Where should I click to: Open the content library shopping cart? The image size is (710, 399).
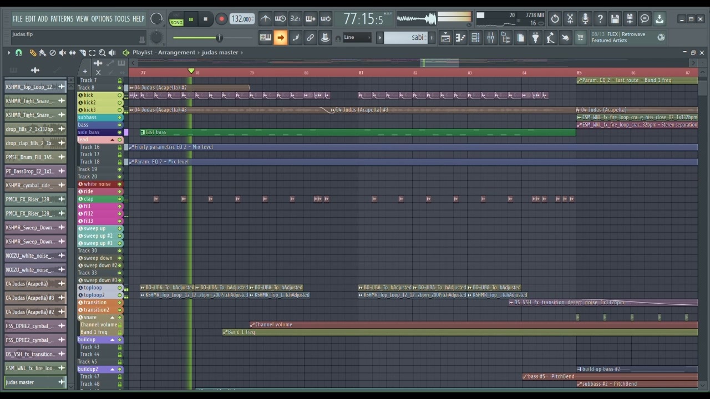click(580, 38)
